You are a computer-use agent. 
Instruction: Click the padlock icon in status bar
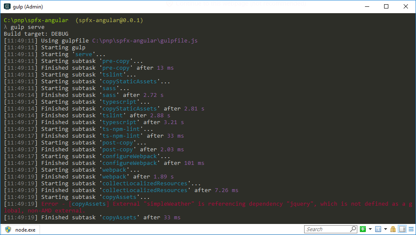point(393,229)
